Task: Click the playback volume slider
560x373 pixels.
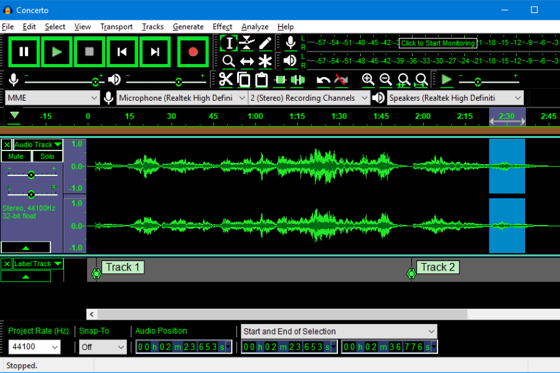Action: [x=166, y=81]
